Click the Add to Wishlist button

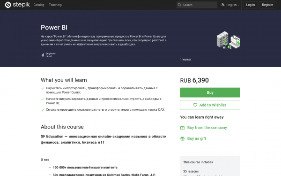210,105
